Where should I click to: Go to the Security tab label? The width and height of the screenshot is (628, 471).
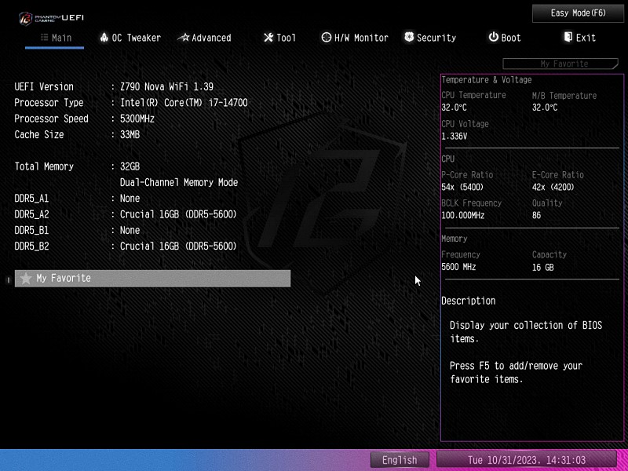[436, 38]
